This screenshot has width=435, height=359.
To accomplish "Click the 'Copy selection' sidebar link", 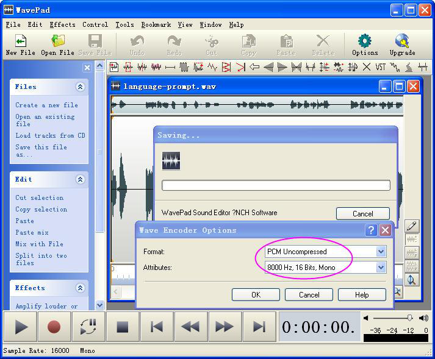I will click(41, 209).
